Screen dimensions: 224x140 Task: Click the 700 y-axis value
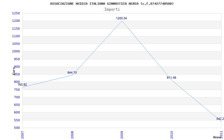[x=17, y=97]
